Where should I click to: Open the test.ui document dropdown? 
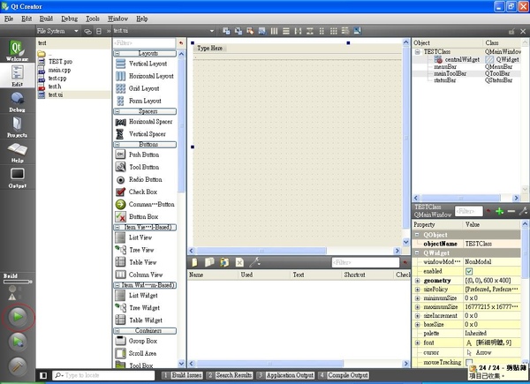tap(163, 31)
